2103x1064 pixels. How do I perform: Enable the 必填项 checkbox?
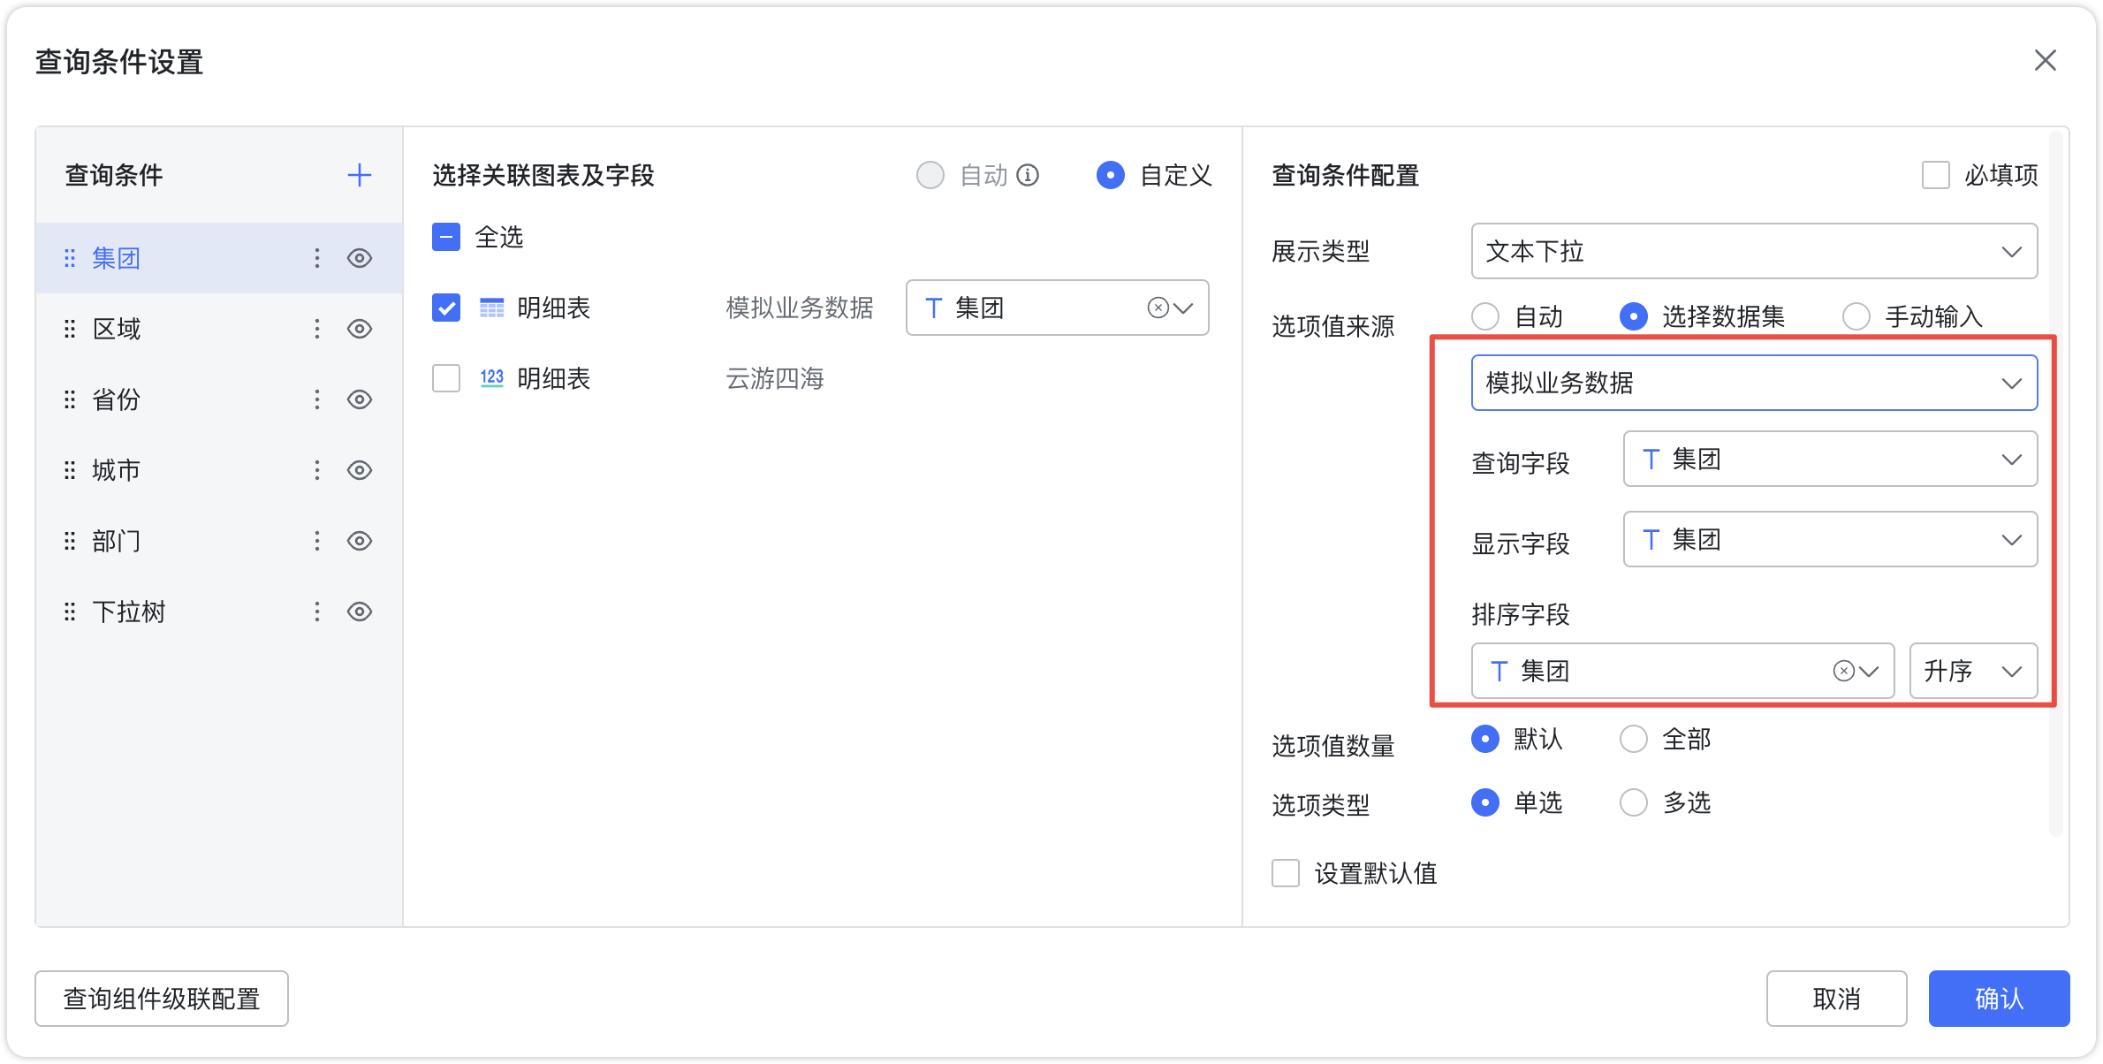coord(1935,175)
